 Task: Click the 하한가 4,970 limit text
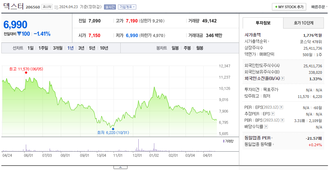click(152, 35)
